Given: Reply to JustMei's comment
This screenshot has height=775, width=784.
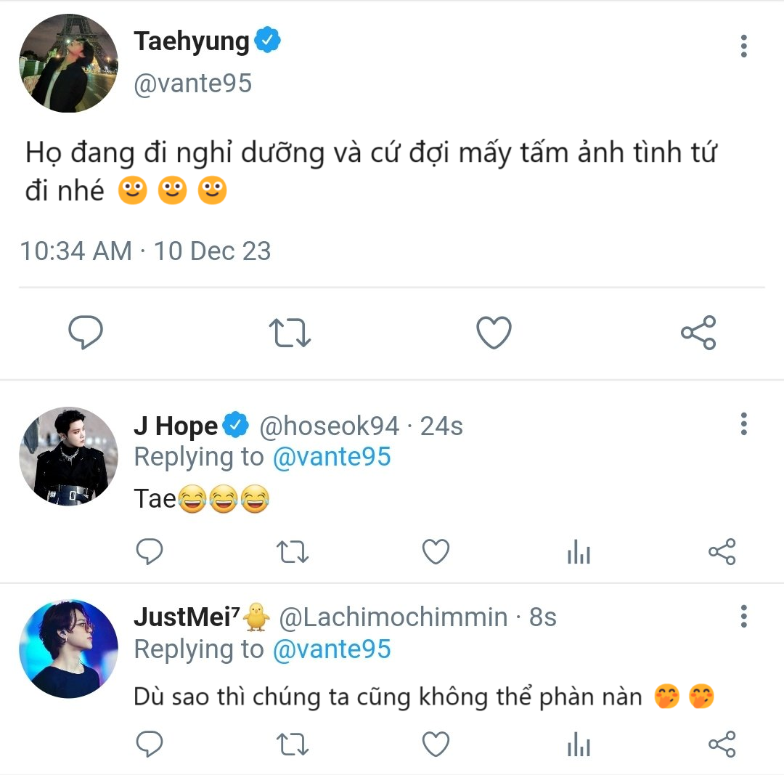Looking at the screenshot, I should click(150, 744).
